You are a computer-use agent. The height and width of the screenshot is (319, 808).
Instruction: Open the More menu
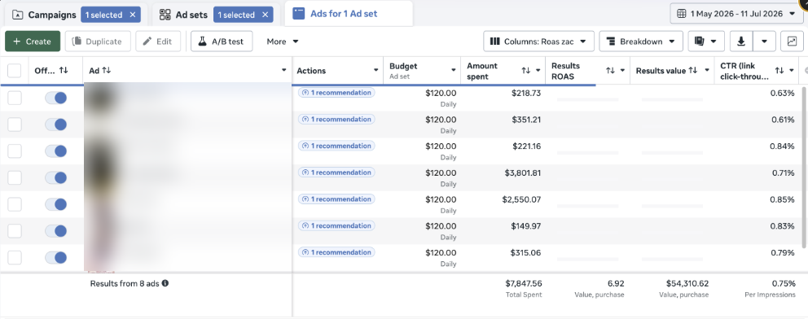click(x=283, y=42)
